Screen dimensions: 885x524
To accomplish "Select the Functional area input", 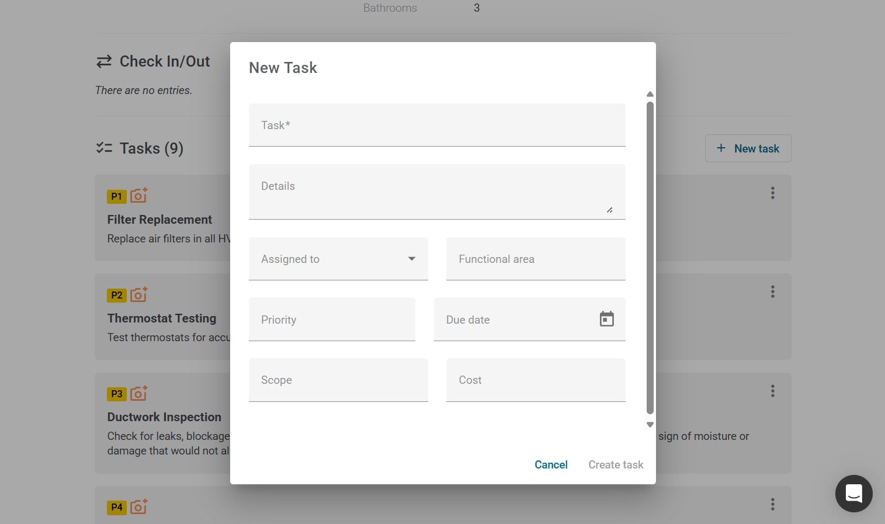I will (536, 259).
